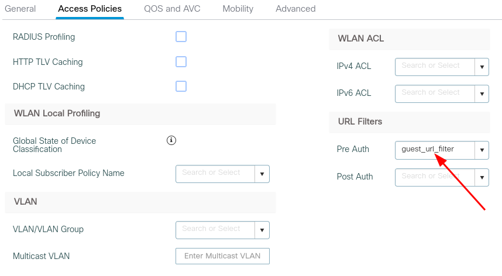This screenshot has height=276, width=502.
Task: Click the Multicast VLAN input field
Action: [x=222, y=256]
